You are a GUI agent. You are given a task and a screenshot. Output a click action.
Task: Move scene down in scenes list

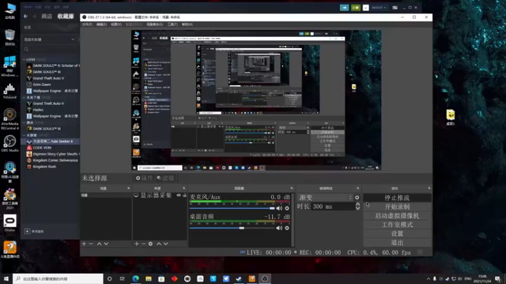click(x=106, y=244)
